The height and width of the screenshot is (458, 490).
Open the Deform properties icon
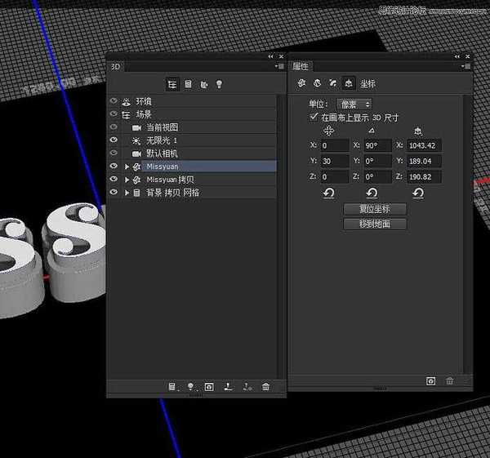317,83
